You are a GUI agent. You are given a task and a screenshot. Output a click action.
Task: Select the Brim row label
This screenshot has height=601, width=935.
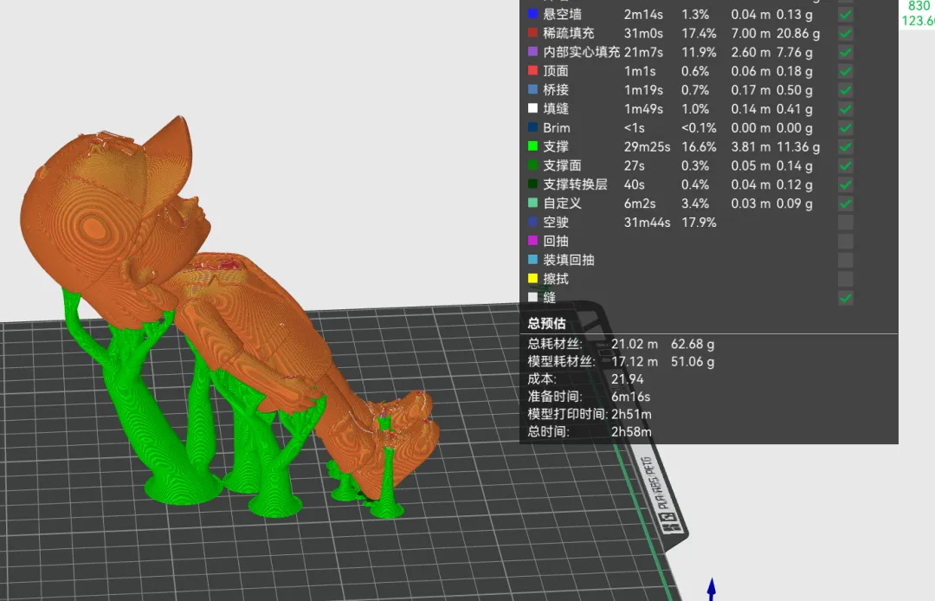(557, 128)
